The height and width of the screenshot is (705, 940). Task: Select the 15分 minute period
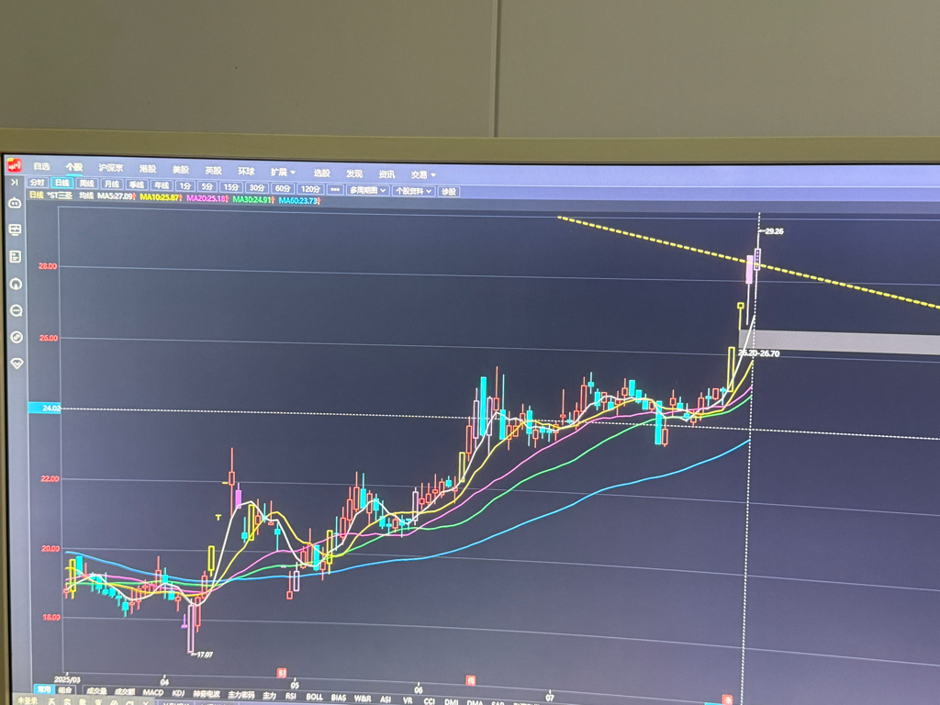(231, 187)
